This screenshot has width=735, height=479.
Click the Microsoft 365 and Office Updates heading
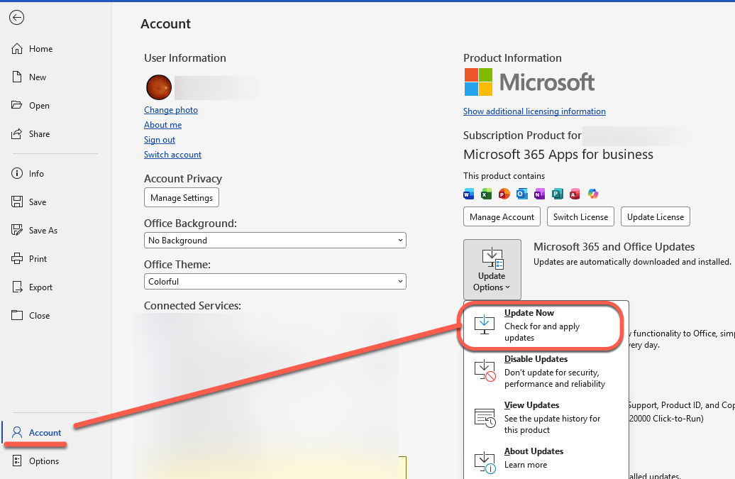pos(614,247)
